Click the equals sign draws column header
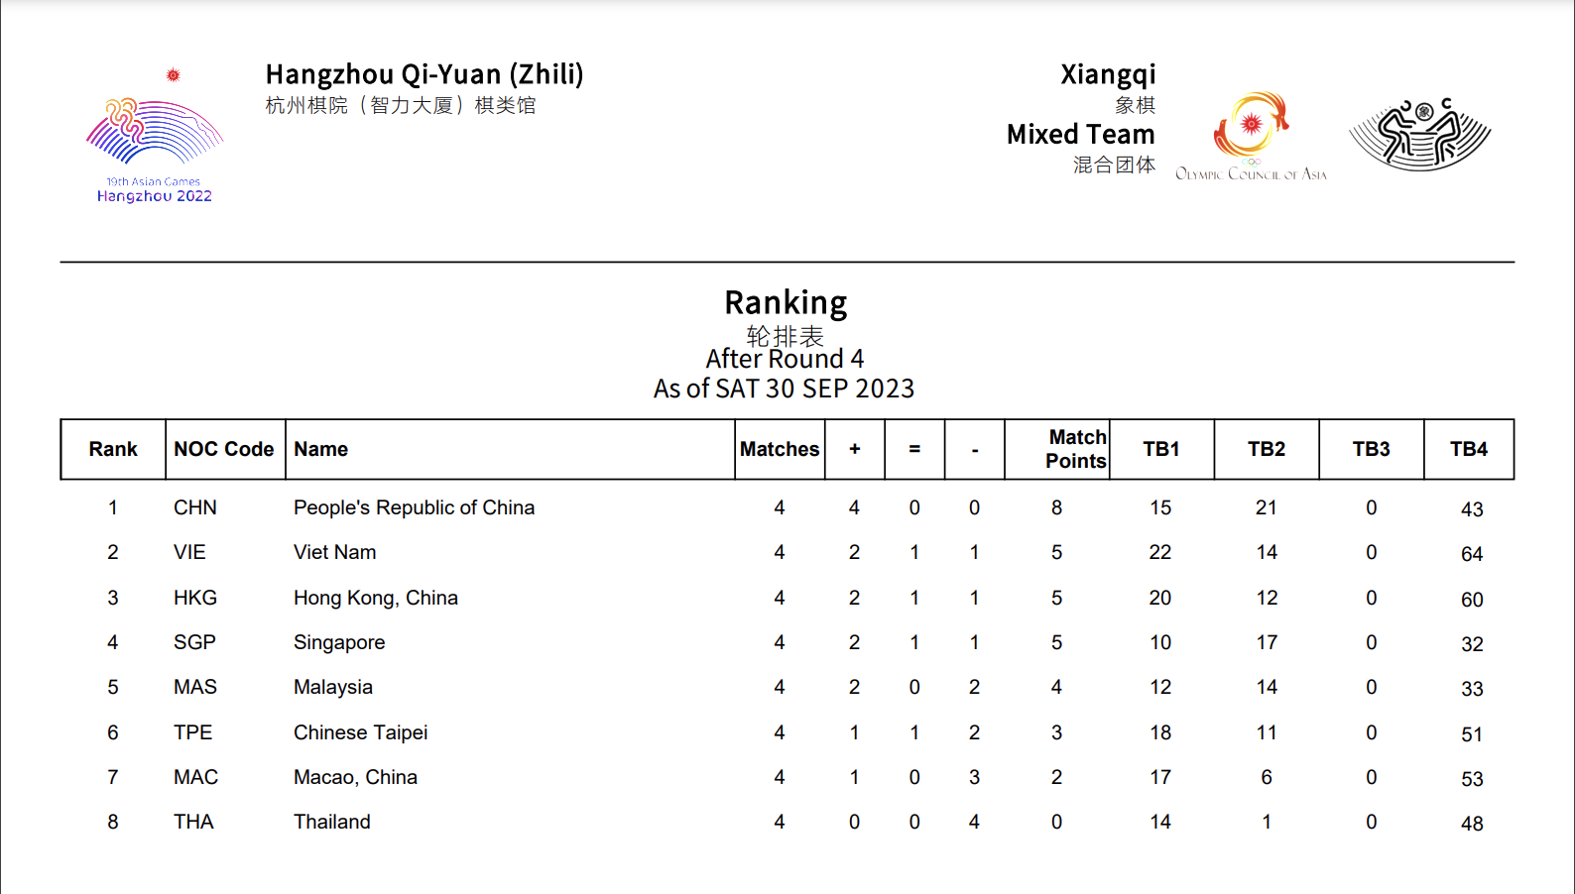1575x894 pixels. (x=914, y=449)
